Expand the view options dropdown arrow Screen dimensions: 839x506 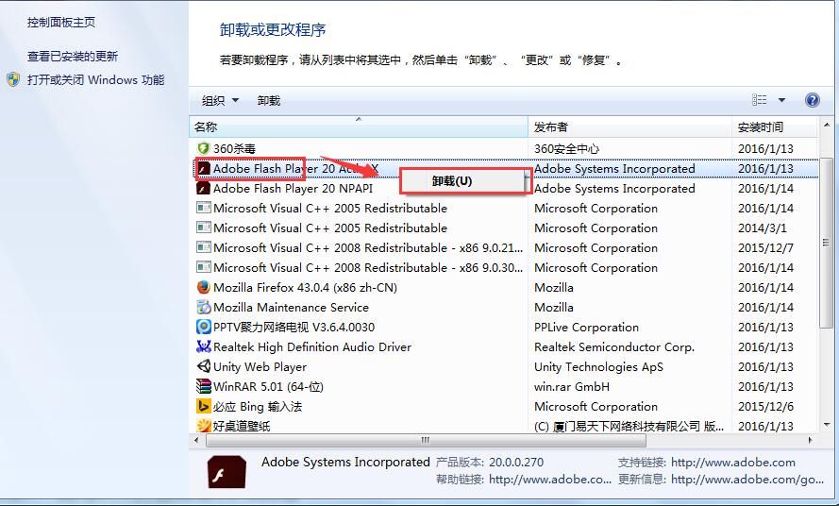pos(781,100)
